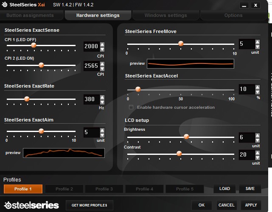The image size is (272, 212).
Task: Click the CPI 1 value field showing 2000
Action: pos(92,47)
